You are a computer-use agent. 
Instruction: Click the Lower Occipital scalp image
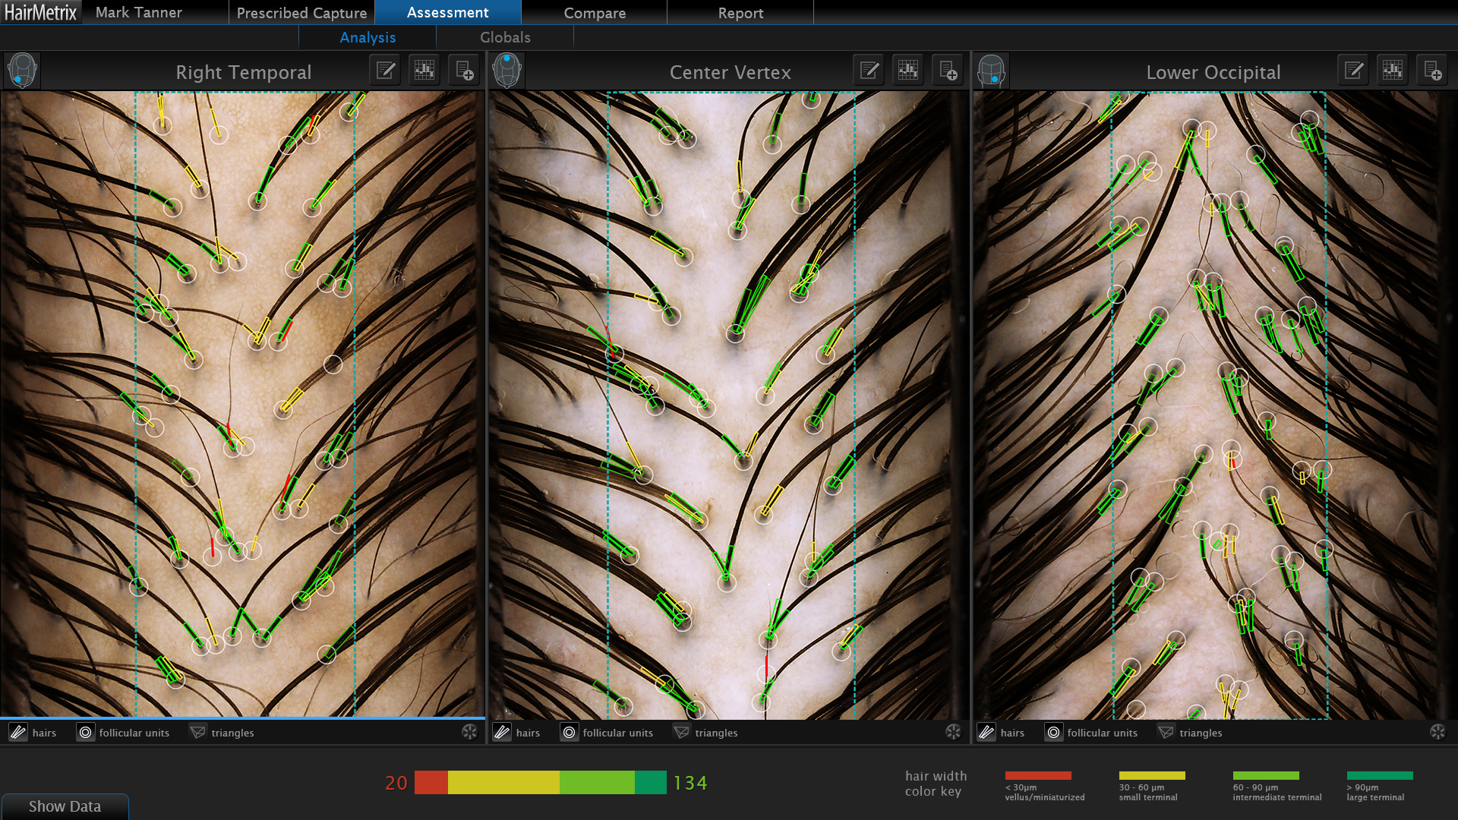[1215, 405]
